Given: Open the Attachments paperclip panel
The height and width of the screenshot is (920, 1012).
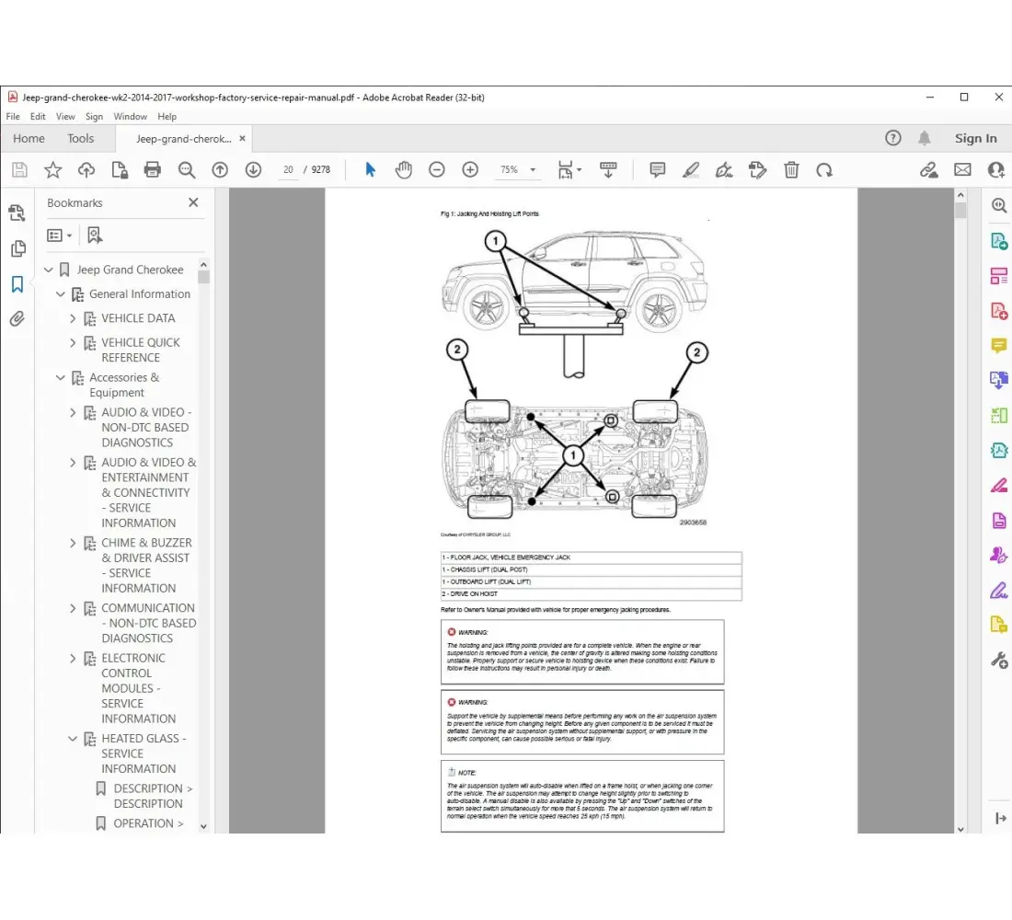Looking at the screenshot, I should (x=17, y=319).
